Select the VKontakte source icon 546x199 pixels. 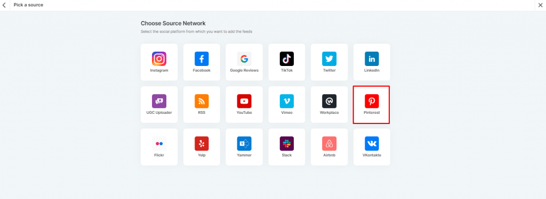point(372,144)
